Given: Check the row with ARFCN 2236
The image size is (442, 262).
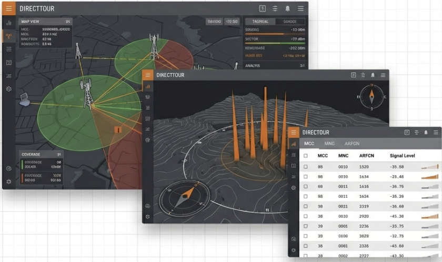Looking at the screenshot, I should click(x=306, y=226).
